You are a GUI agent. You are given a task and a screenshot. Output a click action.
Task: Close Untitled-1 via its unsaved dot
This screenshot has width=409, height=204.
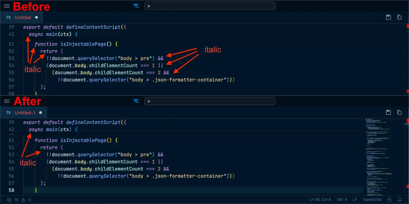point(41,113)
